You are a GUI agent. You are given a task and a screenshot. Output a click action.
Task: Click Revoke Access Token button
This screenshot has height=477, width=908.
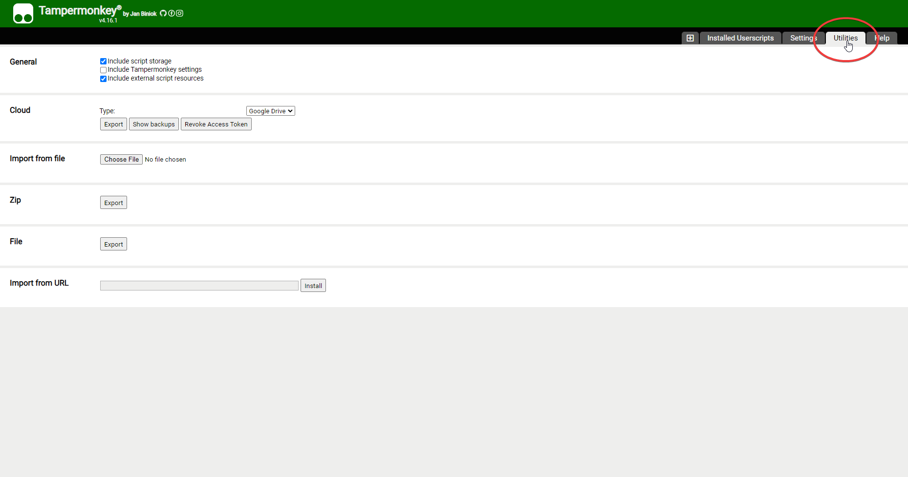tap(216, 124)
